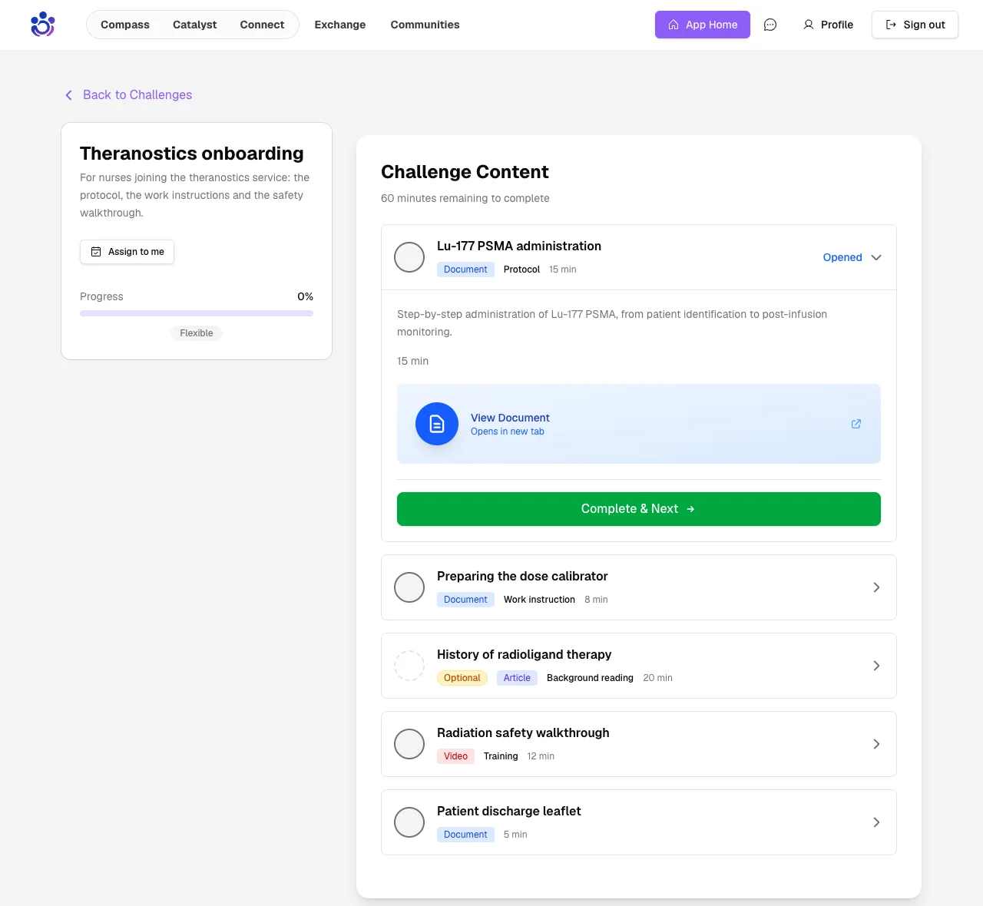Click the Sign out button
The width and height of the screenshot is (983, 906).
coord(915,25)
